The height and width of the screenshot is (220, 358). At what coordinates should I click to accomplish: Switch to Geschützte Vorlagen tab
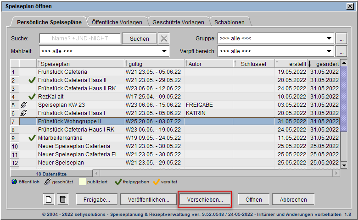[178, 22]
